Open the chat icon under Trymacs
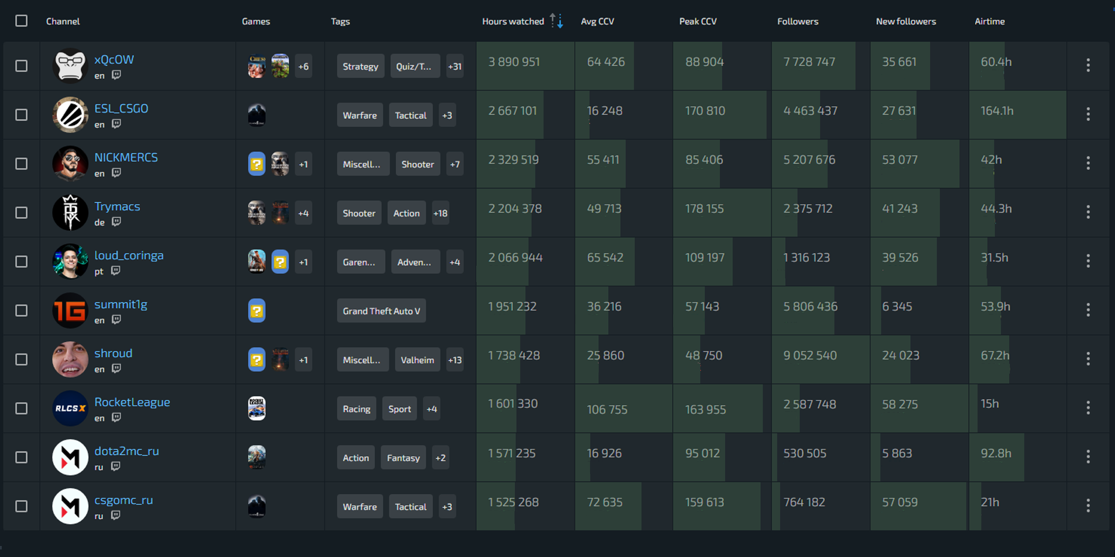This screenshot has height=557, width=1115. pos(116,222)
